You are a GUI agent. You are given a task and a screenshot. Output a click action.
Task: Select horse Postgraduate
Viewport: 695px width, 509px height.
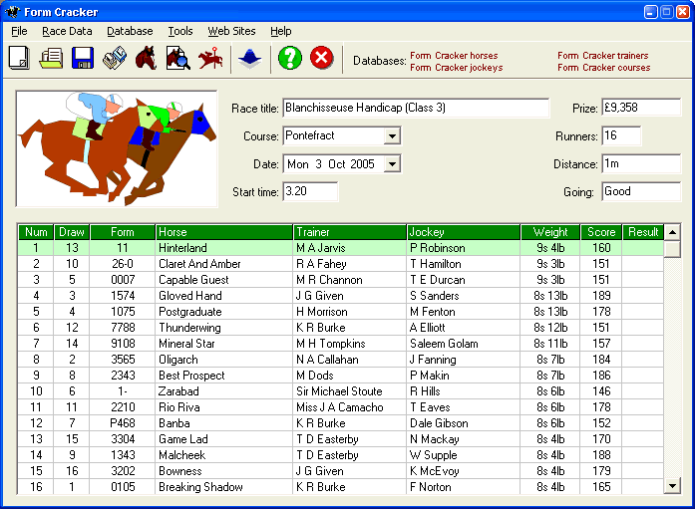pyautogui.click(x=190, y=312)
